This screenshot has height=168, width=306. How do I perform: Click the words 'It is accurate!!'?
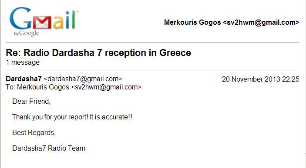tap(111, 117)
